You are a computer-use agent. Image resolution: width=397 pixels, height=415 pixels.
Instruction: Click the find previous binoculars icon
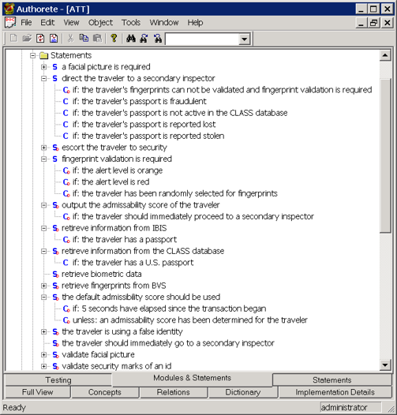coord(158,39)
